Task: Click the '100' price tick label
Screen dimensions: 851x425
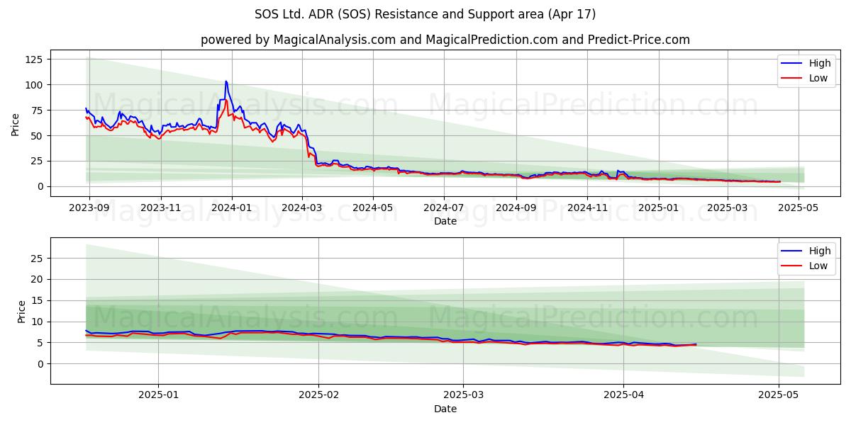Action: [35, 85]
